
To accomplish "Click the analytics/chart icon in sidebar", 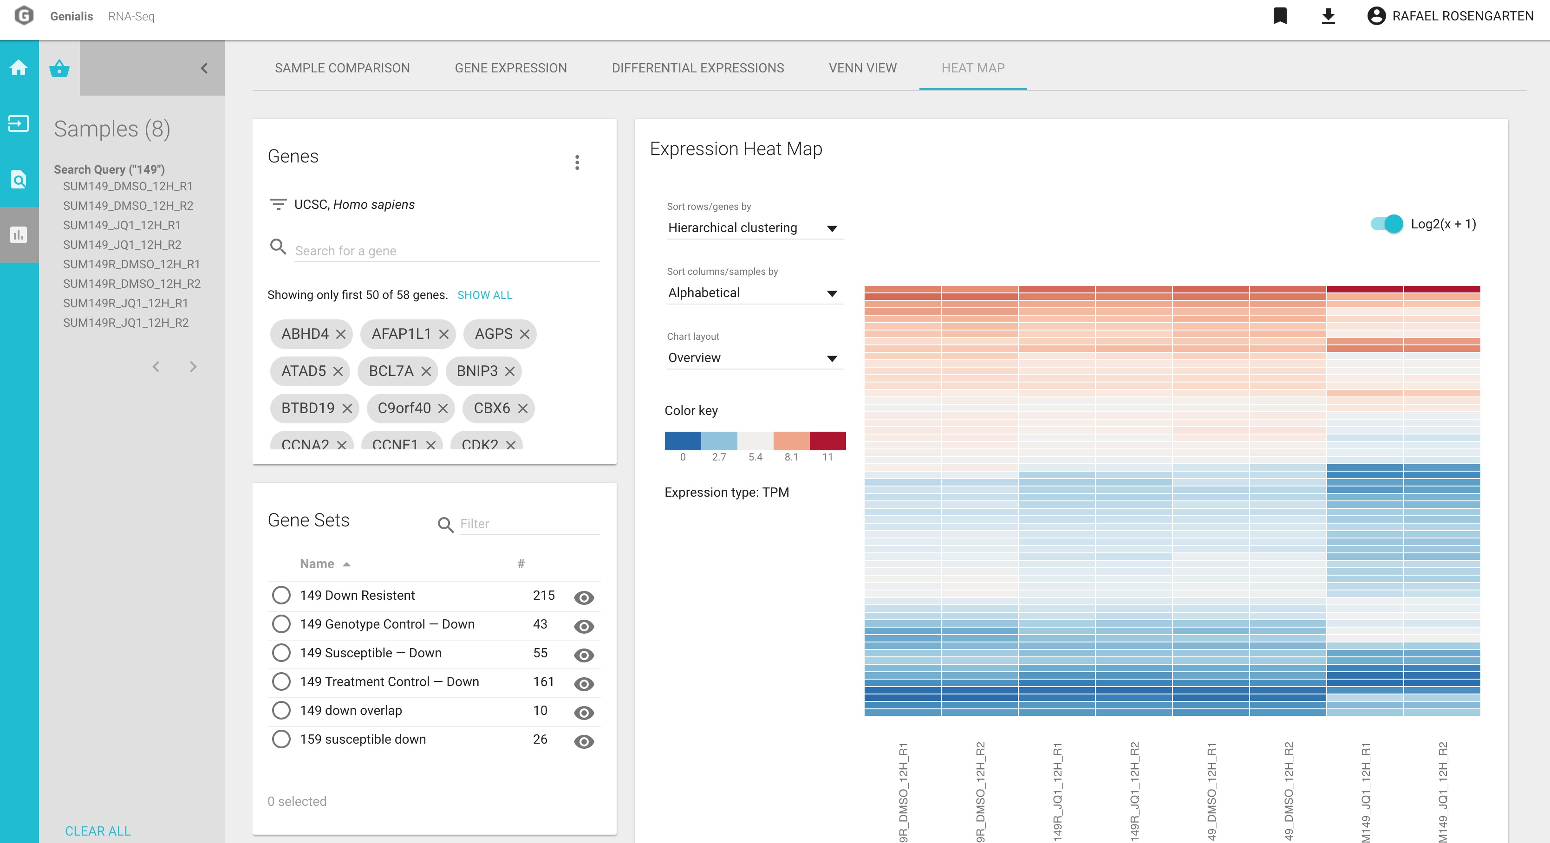I will click(20, 233).
